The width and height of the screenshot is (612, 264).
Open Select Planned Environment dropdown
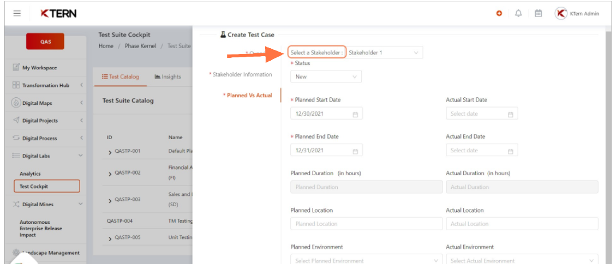pyautogui.click(x=366, y=259)
